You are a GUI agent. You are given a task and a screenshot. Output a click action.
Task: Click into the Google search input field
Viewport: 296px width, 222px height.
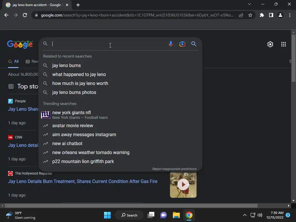[x=109, y=44]
